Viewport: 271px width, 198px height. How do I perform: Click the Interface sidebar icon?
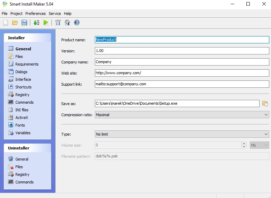tap(11, 79)
